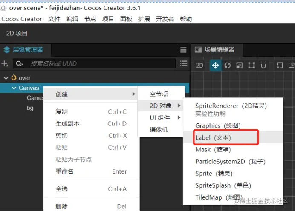The width and height of the screenshot is (295, 211).
Task: Create a ParticleSystem2D (粒子) object
Action: pos(233,162)
